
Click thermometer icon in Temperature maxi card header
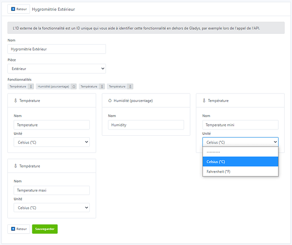16,166
